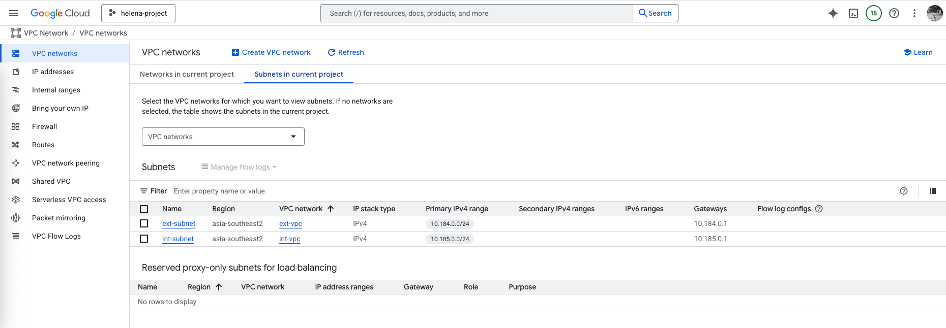
Task: Select Firewall in the left sidebar
Action: 44,126
